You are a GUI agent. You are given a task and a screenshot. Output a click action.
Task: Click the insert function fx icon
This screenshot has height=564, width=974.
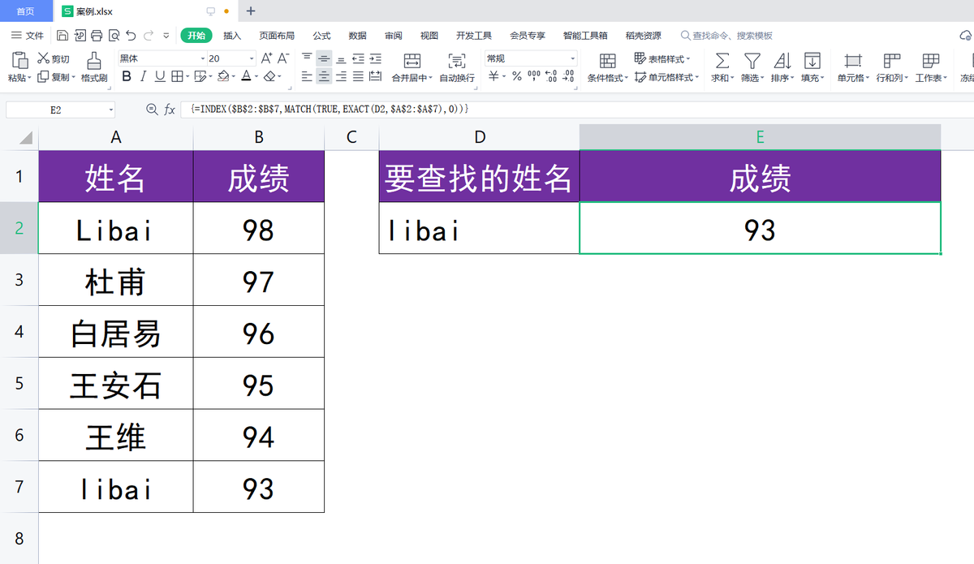coord(170,110)
